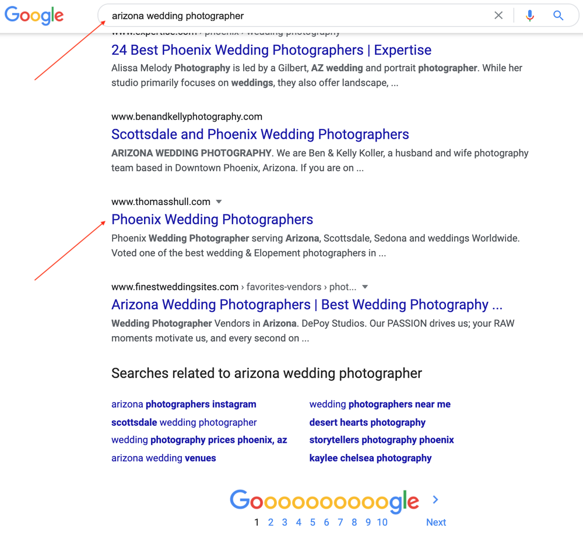
Task: Click the snippet starting 'Alissa Melody Photography'
Action: (x=317, y=75)
